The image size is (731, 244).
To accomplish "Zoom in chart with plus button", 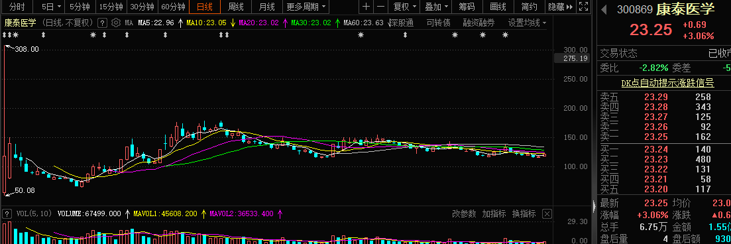I will tap(366, 7).
